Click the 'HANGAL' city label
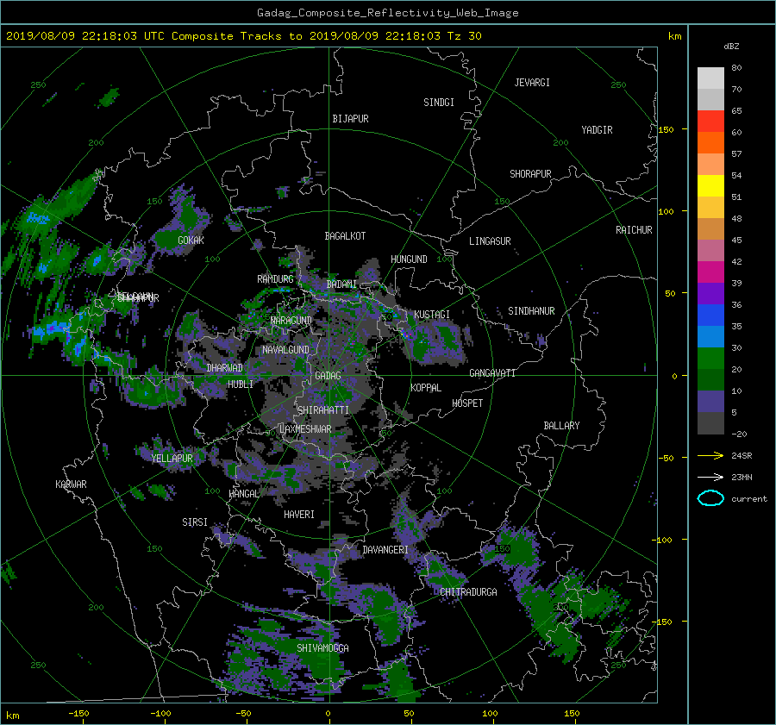Screen dimensions: 776x725 pyautogui.click(x=244, y=494)
